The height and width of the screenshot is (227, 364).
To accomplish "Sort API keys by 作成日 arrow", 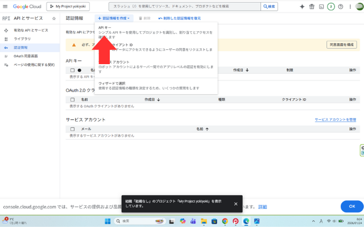I will pos(247,70).
